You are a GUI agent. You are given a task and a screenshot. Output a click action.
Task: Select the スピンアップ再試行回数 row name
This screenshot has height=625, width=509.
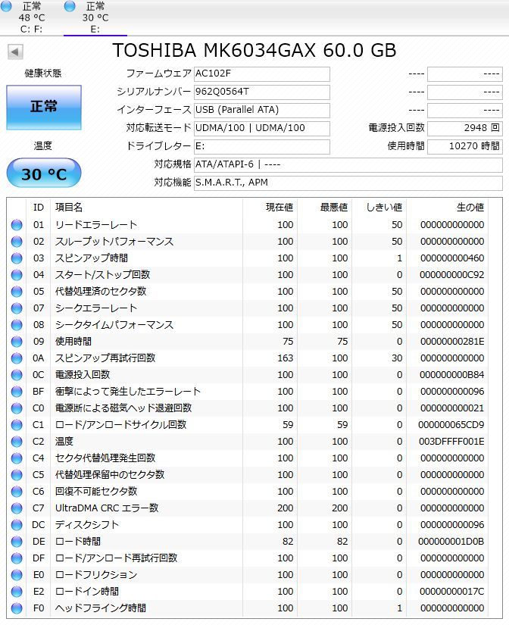click(105, 358)
